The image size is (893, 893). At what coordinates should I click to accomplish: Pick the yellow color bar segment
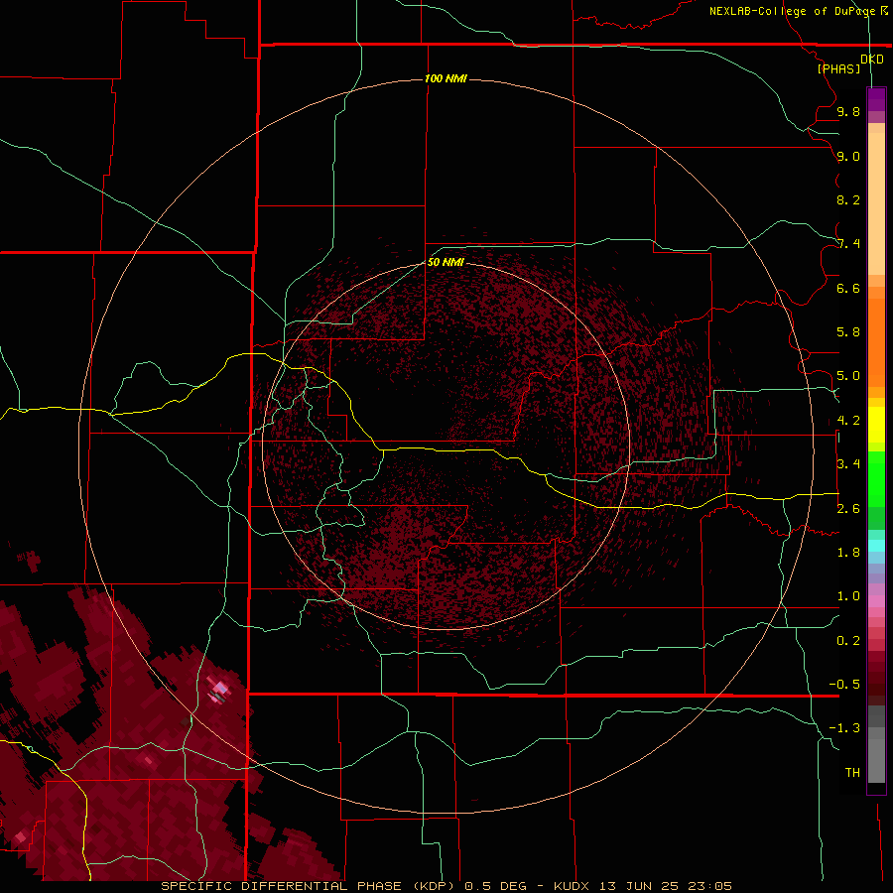click(x=876, y=425)
